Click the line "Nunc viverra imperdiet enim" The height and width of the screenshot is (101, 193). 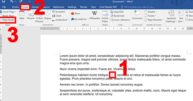tap(98, 69)
